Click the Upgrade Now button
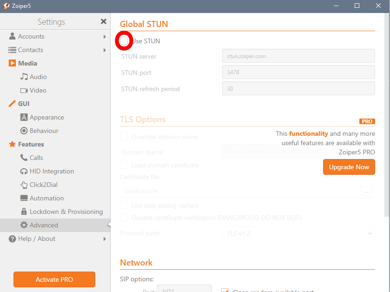This screenshot has width=390, height=292. click(x=349, y=167)
